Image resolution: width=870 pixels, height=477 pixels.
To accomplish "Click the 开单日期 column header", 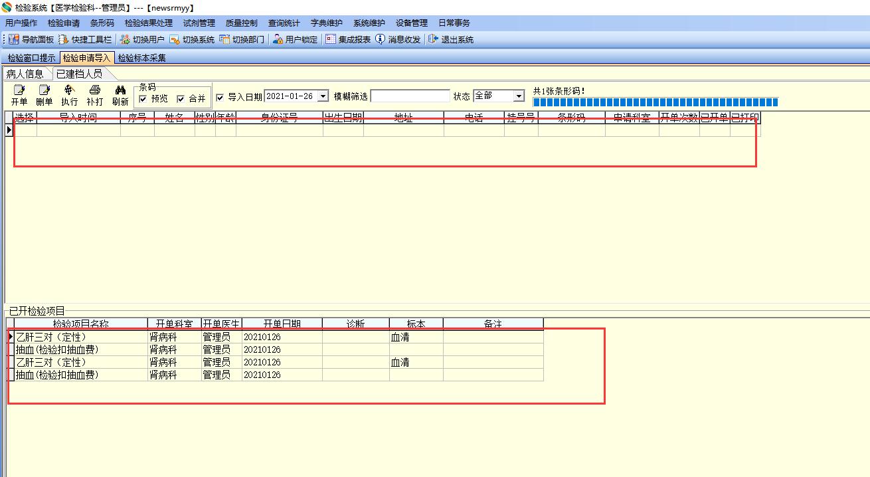I will 282,324.
